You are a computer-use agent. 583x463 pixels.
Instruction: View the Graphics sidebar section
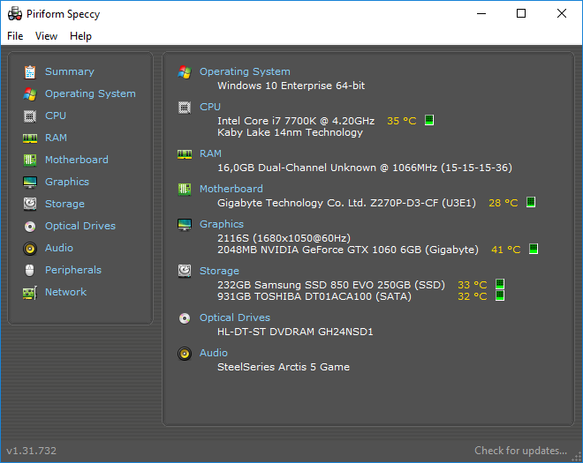click(x=67, y=182)
